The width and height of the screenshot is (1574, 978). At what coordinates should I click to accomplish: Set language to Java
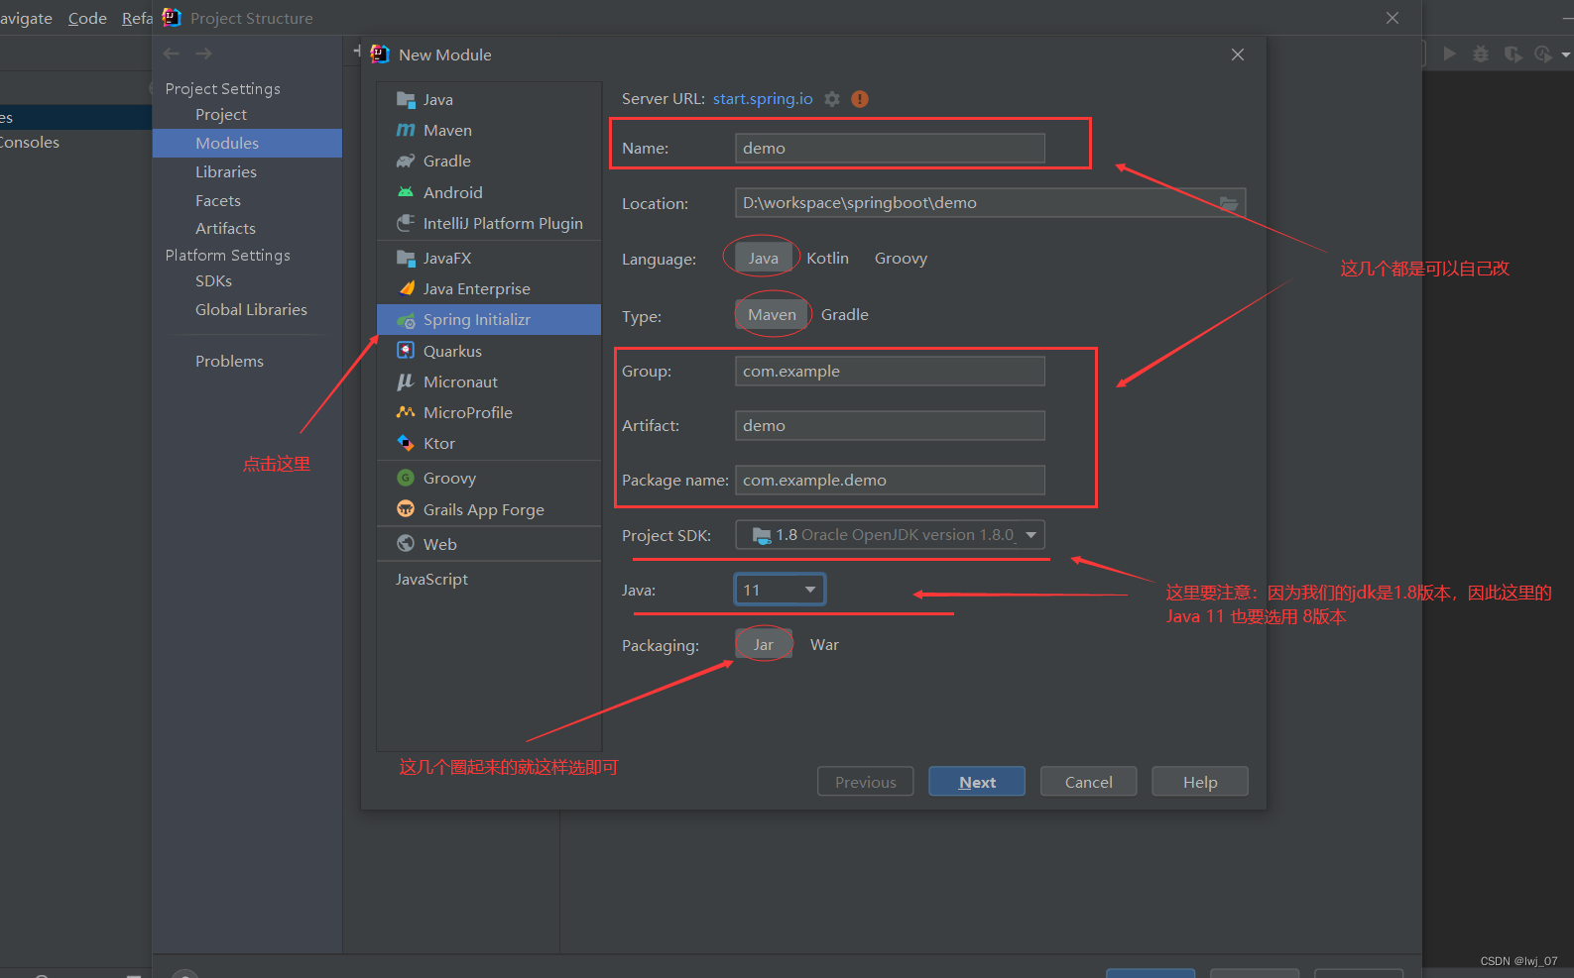(763, 258)
